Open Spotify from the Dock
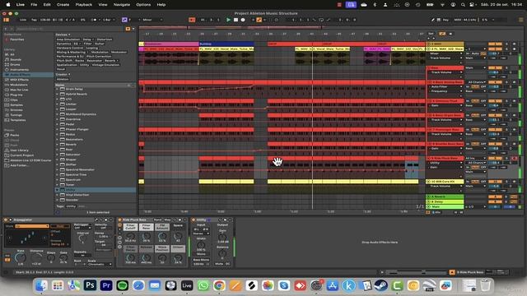This screenshot has height=296, width=527. pos(123,285)
